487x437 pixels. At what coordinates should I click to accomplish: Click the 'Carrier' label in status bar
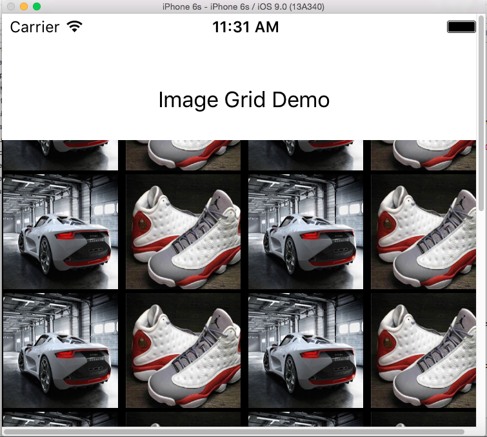click(x=34, y=27)
